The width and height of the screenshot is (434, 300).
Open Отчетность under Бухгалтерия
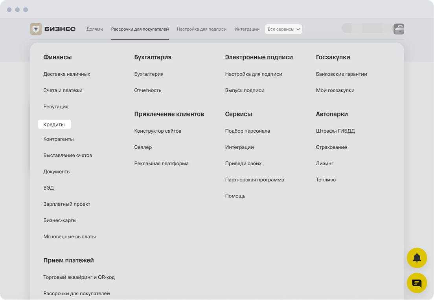(148, 90)
